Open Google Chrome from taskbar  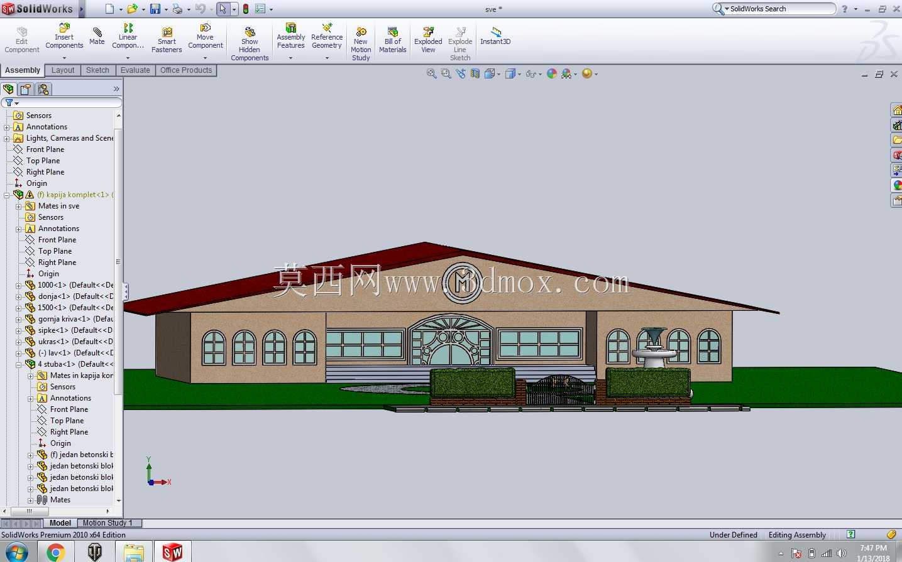(x=55, y=552)
